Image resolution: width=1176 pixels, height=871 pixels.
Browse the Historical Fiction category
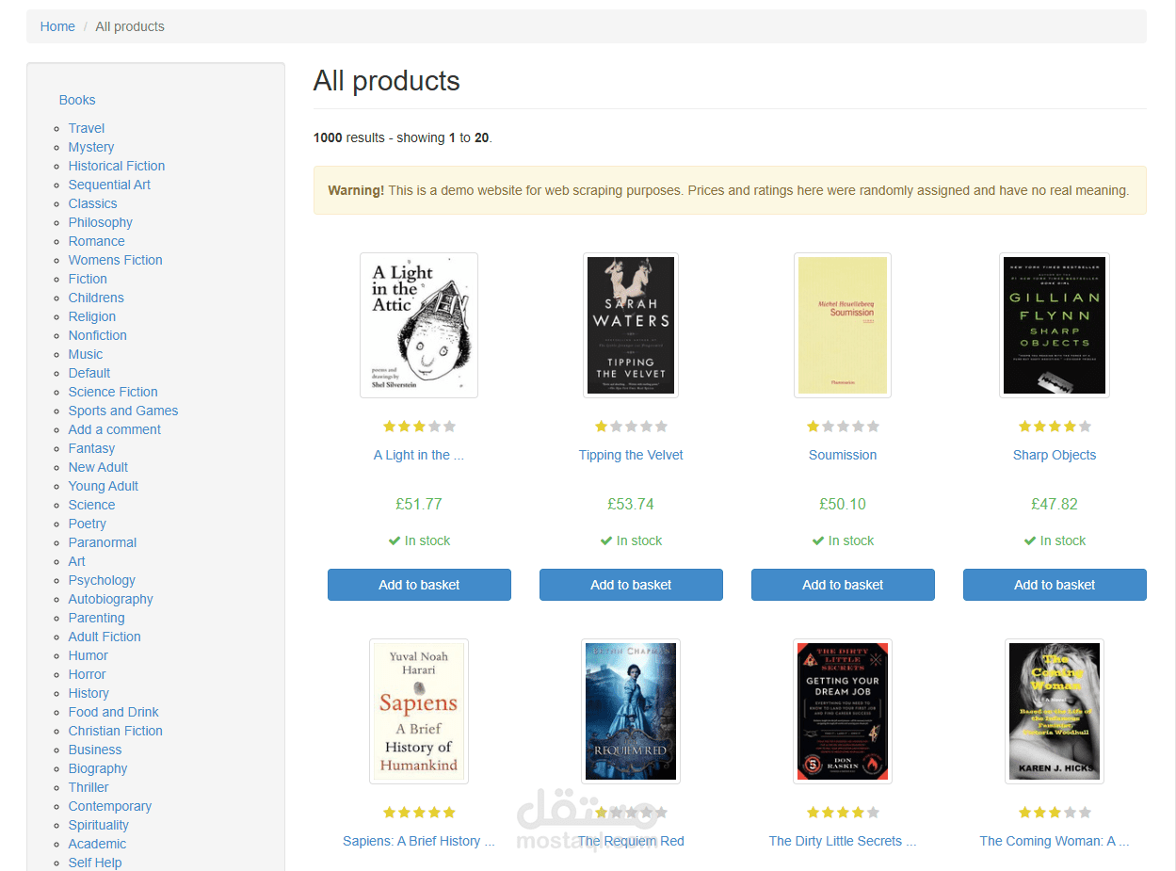coord(117,166)
